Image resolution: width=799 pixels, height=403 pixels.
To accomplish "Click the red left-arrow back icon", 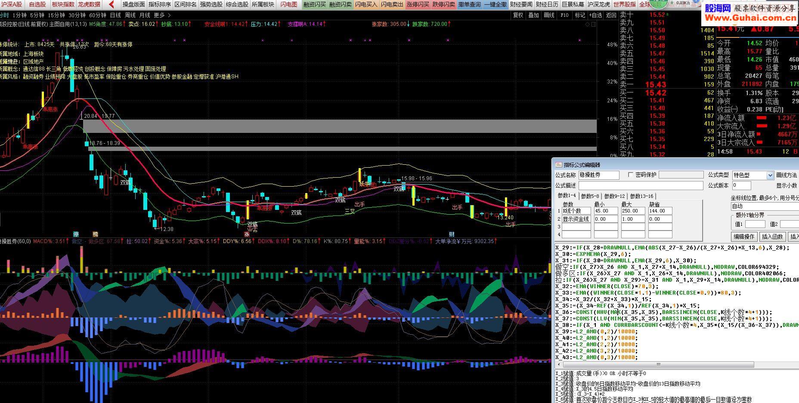I will (111, 4).
